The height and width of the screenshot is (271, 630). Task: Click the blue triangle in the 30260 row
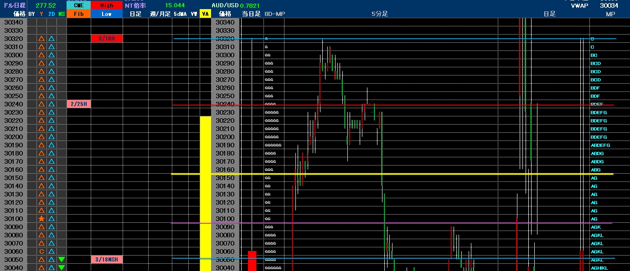[x=52, y=88]
